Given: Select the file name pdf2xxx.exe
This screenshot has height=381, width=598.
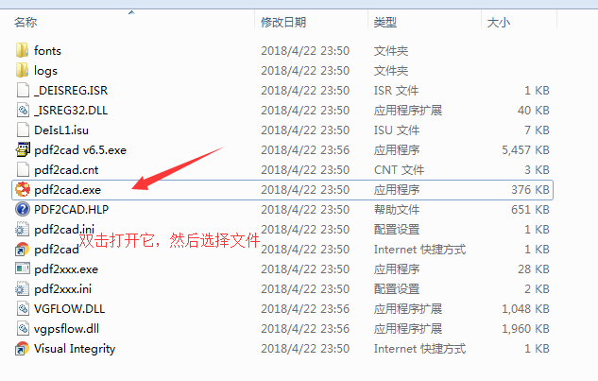Looking at the screenshot, I should tap(66, 269).
